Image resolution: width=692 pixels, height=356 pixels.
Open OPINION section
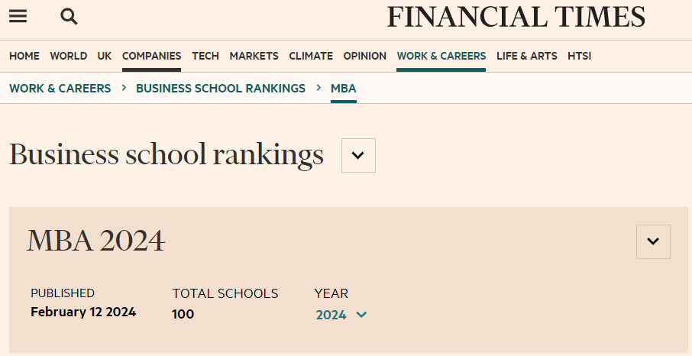[x=364, y=56]
